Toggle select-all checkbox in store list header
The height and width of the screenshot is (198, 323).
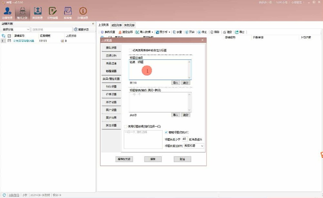pos(9,36)
